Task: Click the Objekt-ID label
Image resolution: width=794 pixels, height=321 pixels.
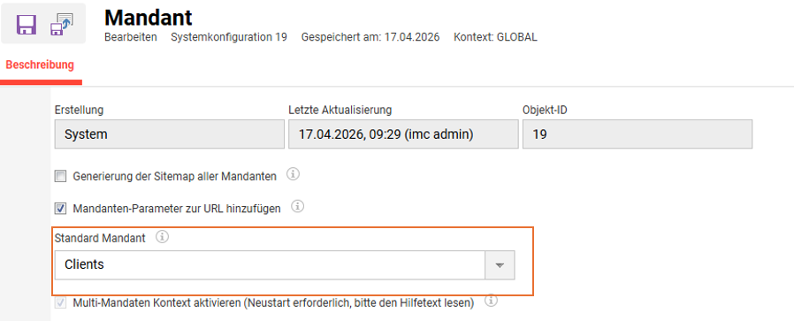Action: (545, 110)
